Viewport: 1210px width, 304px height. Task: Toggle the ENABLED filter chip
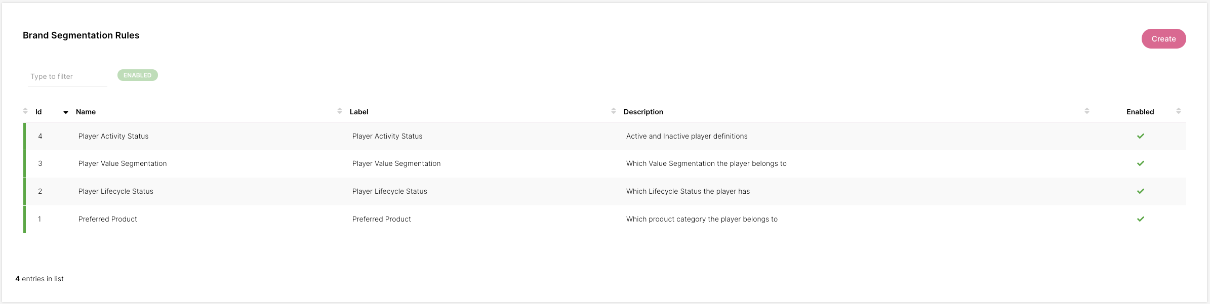click(x=138, y=75)
